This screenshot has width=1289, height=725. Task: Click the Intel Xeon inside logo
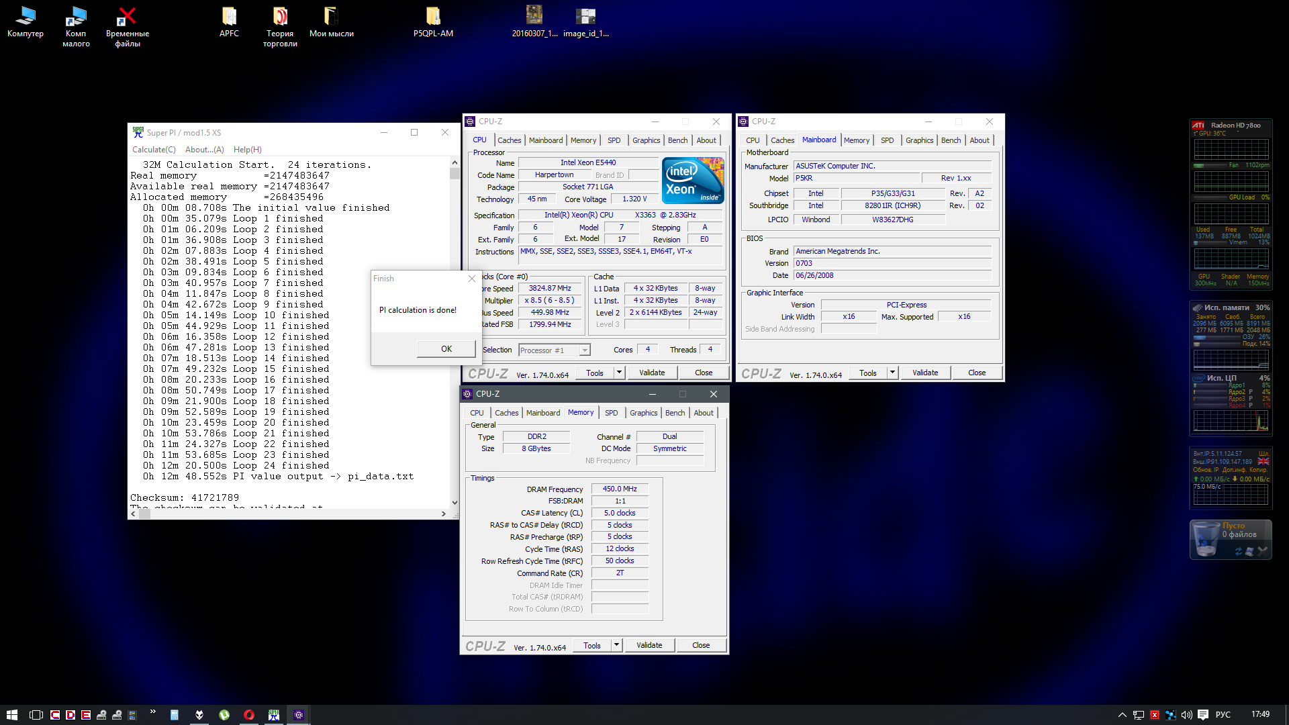[x=693, y=181]
